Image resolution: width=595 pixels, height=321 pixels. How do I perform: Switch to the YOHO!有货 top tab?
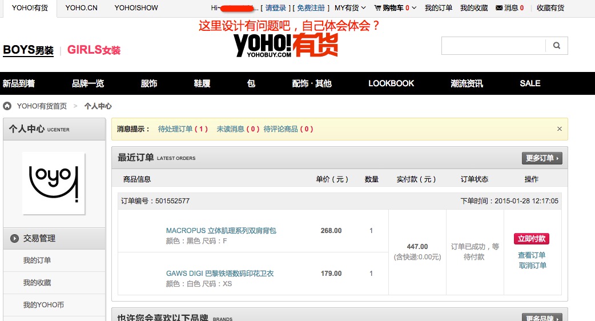(30, 8)
